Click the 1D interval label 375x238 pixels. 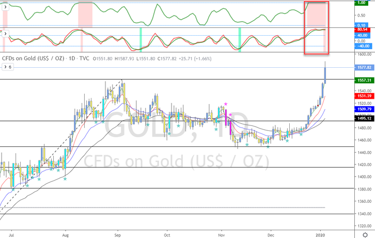[72, 58]
